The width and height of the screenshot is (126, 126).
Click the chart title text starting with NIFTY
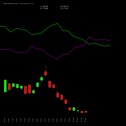coord(18,4)
